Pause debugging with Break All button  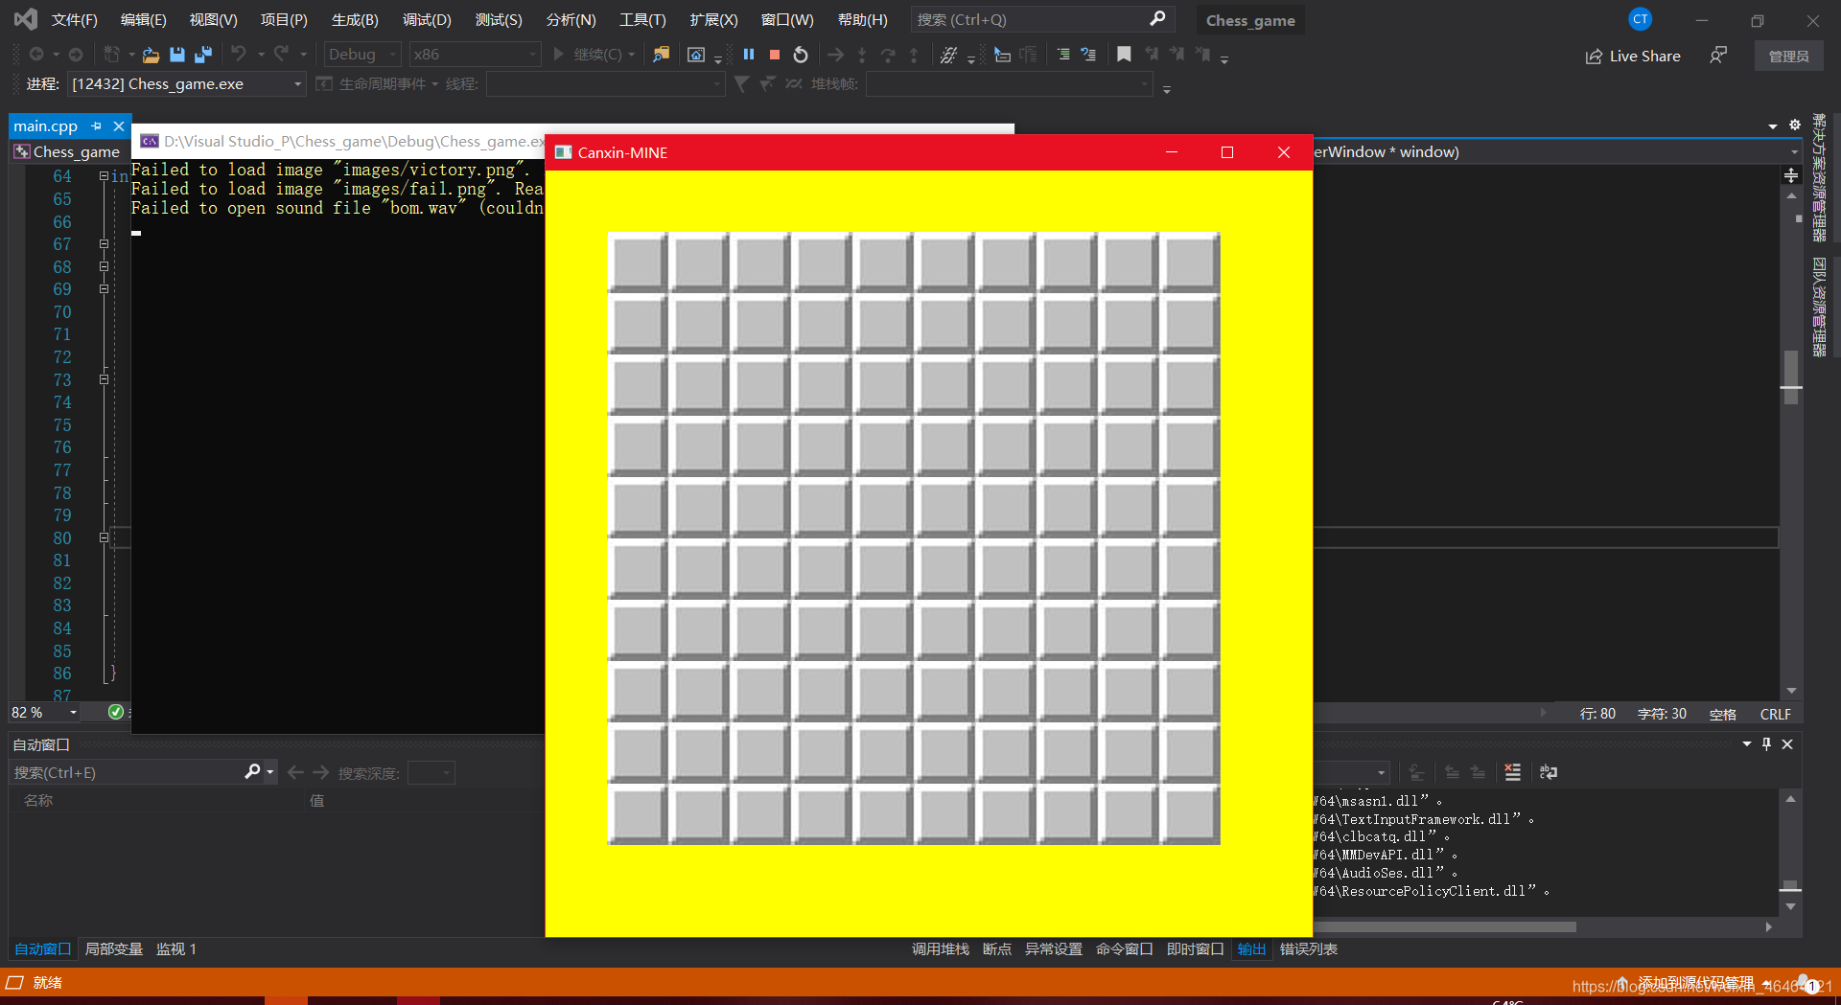749,55
